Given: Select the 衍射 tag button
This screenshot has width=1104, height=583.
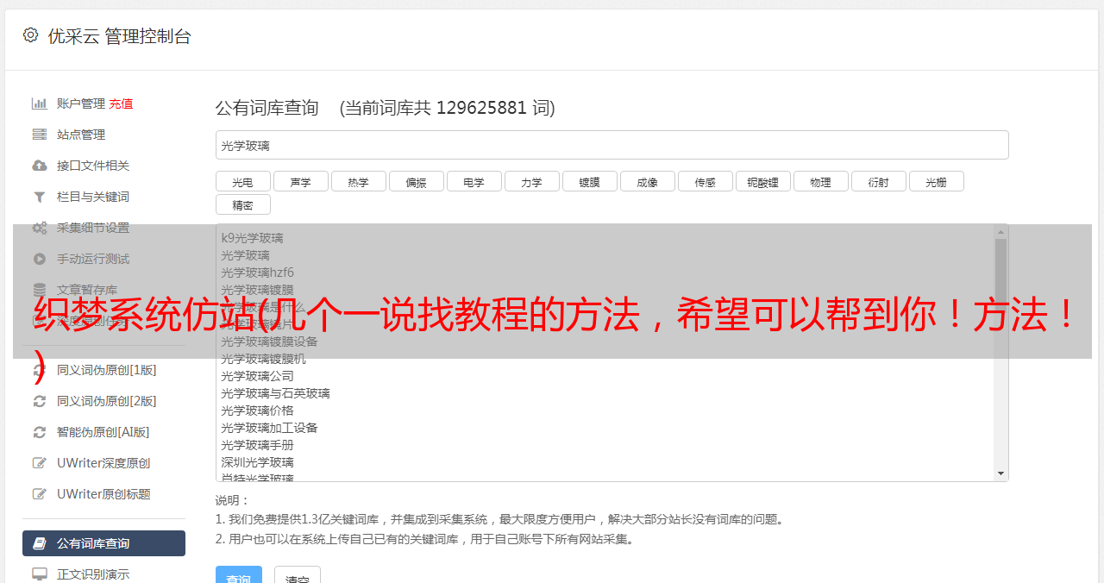Looking at the screenshot, I should [878, 181].
